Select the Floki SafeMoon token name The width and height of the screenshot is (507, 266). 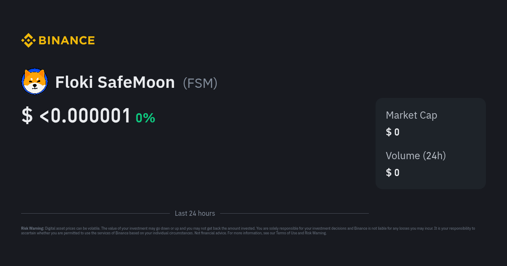click(115, 82)
